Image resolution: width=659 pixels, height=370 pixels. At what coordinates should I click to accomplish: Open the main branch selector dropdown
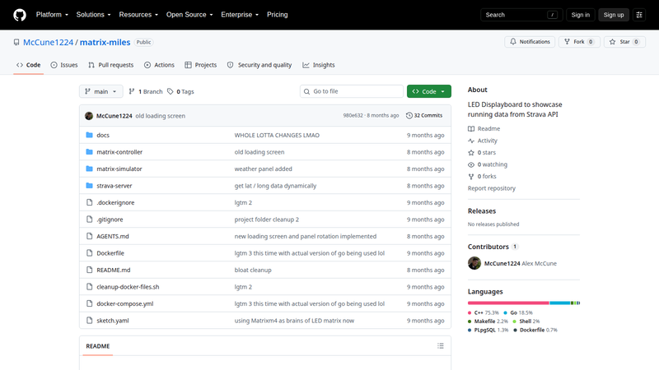pos(100,91)
